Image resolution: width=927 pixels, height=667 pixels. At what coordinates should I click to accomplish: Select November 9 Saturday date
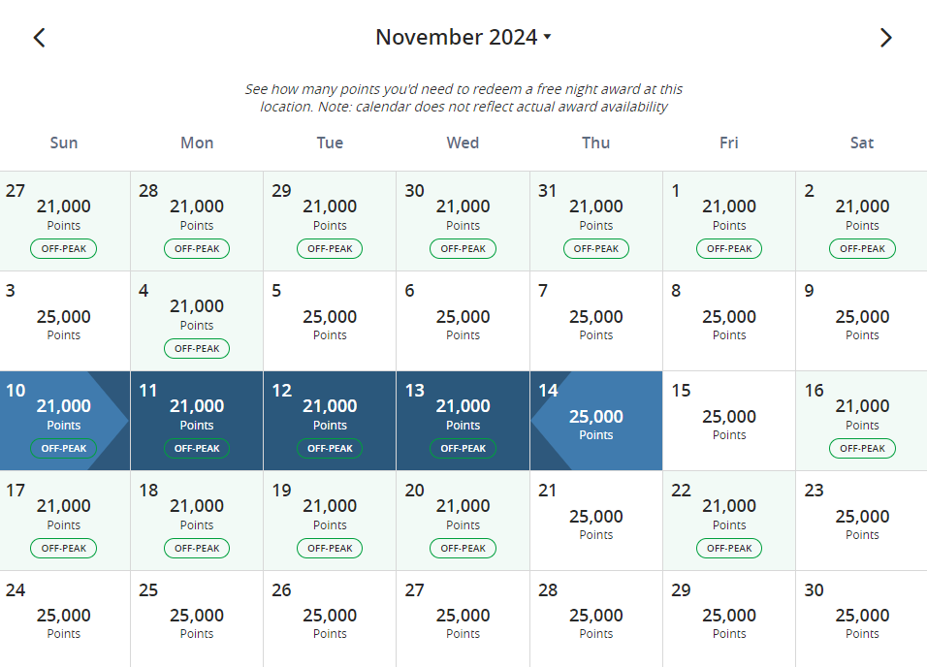pyautogui.click(x=862, y=320)
